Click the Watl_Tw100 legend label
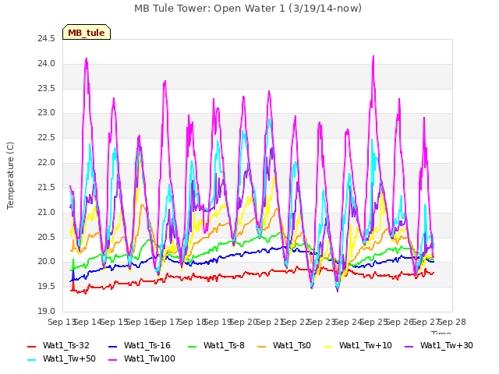The image size is (499, 374). coord(150,358)
